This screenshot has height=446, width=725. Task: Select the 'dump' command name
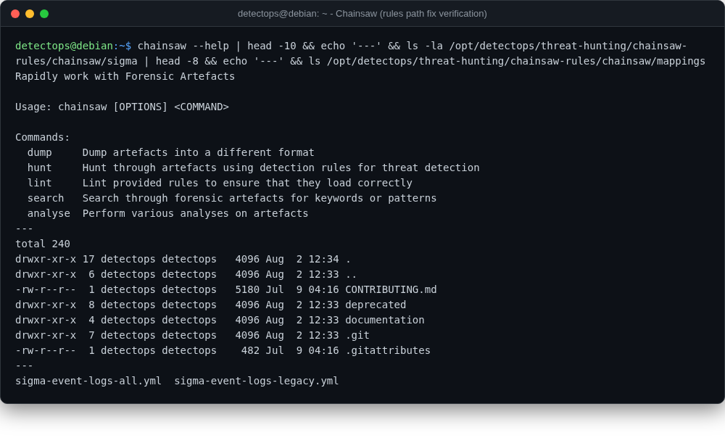coord(39,153)
